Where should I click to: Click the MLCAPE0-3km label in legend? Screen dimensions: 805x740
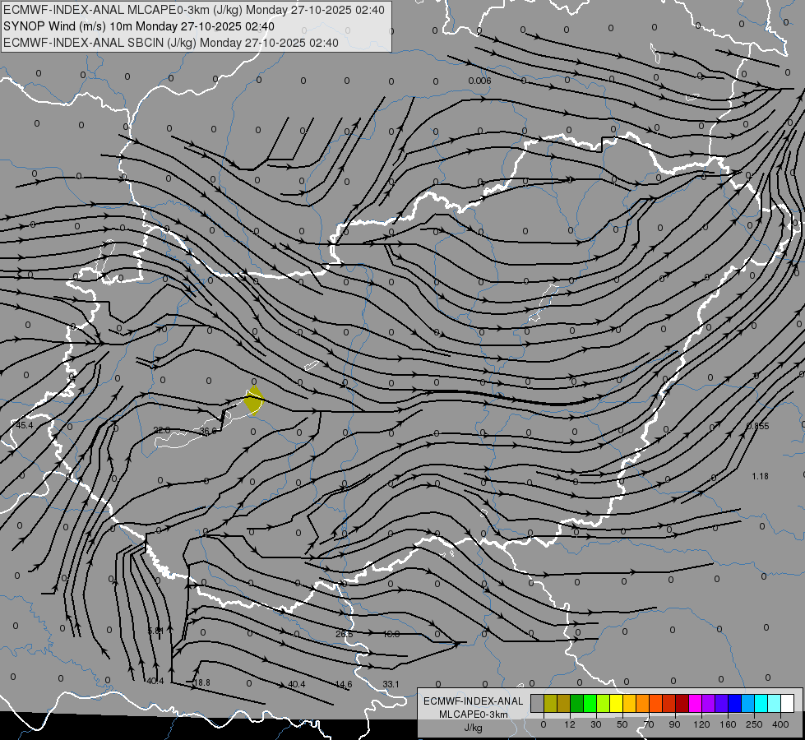(x=474, y=715)
